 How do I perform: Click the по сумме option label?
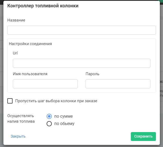[x=63, y=116]
